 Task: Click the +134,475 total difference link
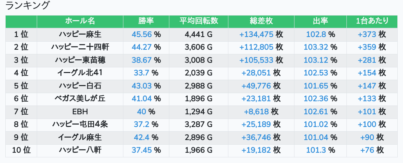(256, 34)
